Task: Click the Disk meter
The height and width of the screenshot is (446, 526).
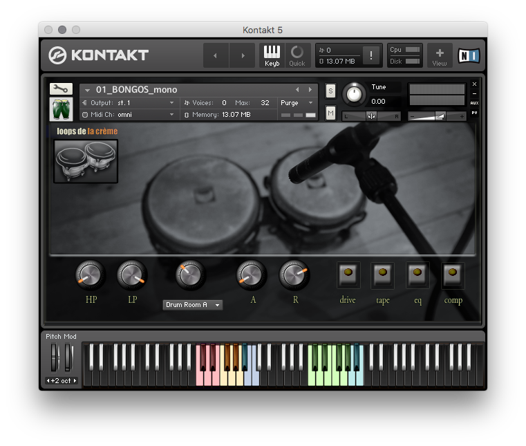Action: pyautogui.click(x=404, y=62)
